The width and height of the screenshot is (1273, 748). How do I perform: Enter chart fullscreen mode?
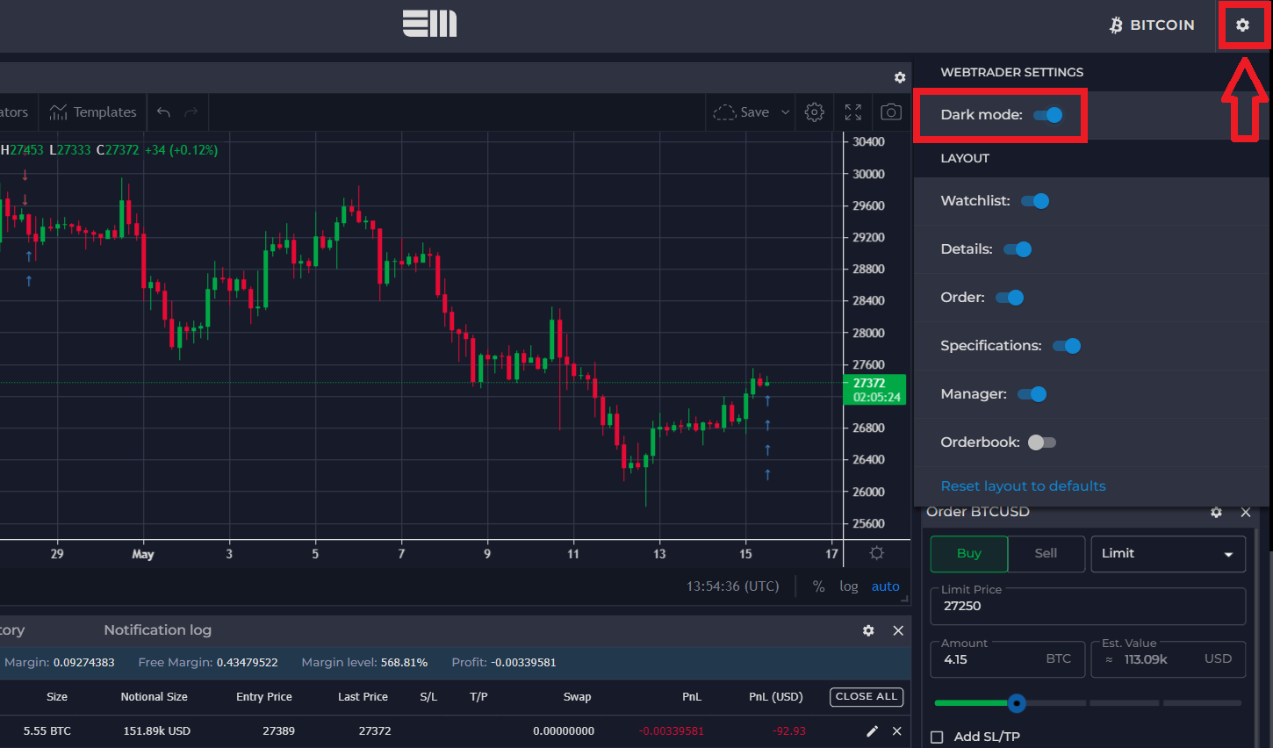pos(853,112)
